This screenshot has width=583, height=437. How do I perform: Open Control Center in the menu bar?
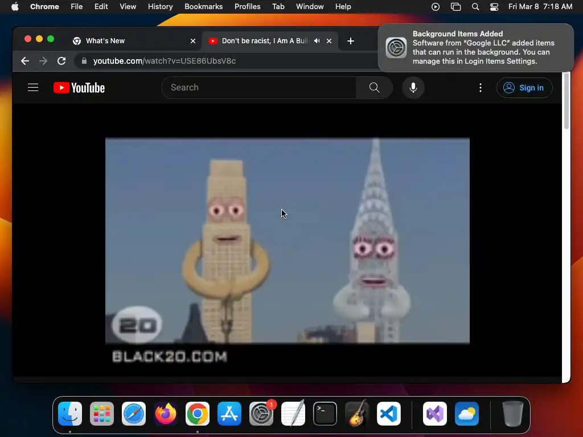pos(494,7)
